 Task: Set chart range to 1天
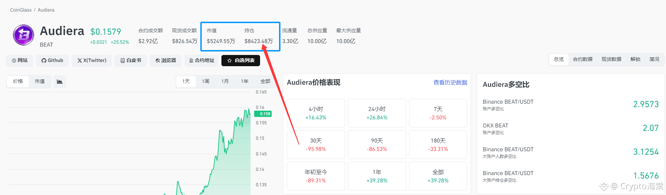[x=186, y=82]
